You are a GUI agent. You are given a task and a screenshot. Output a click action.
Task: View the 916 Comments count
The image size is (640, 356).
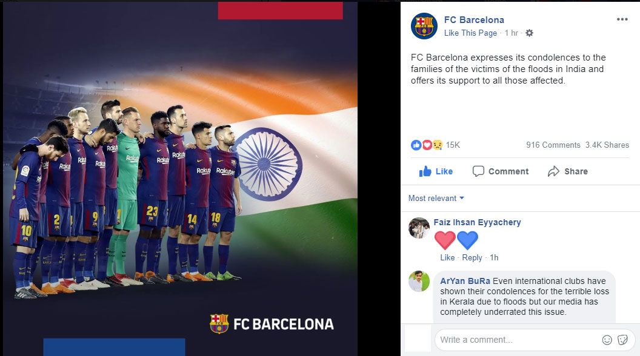553,145
